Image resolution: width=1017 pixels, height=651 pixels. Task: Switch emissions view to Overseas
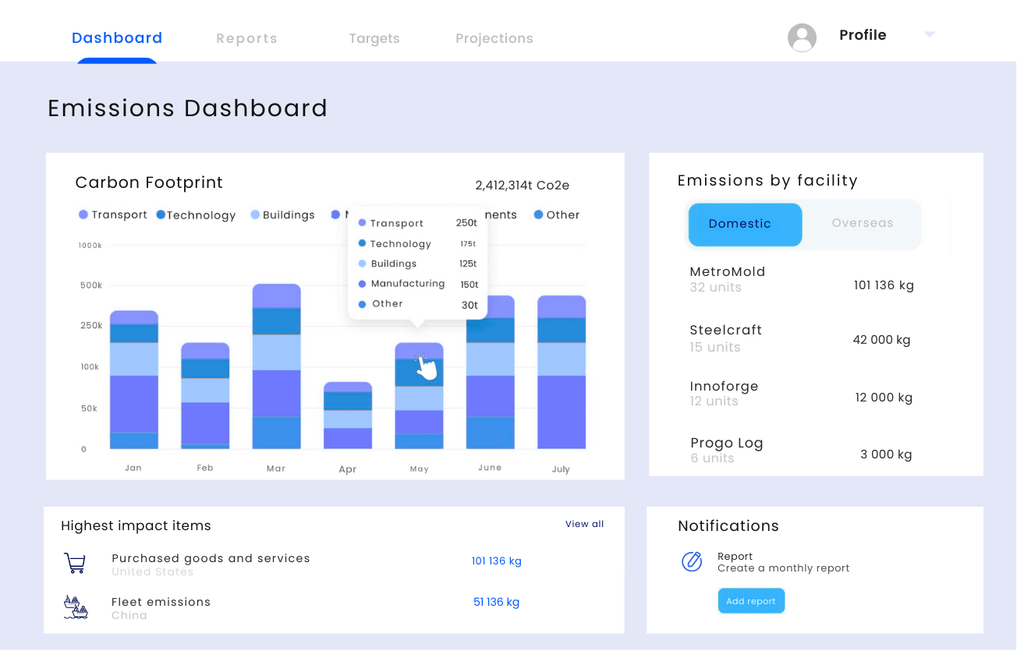click(862, 224)
